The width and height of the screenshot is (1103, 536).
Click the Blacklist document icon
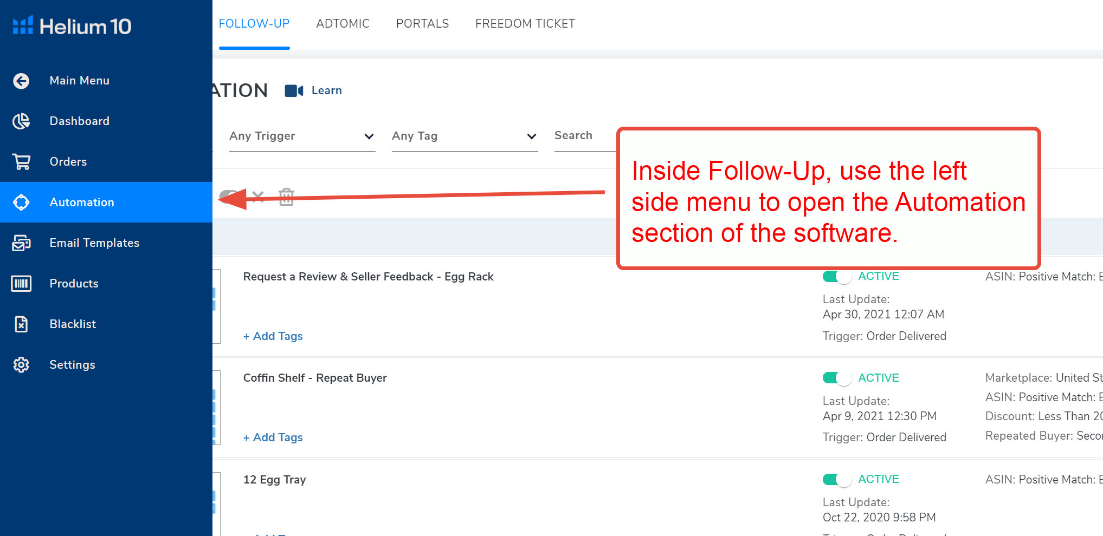coord(21,324)
